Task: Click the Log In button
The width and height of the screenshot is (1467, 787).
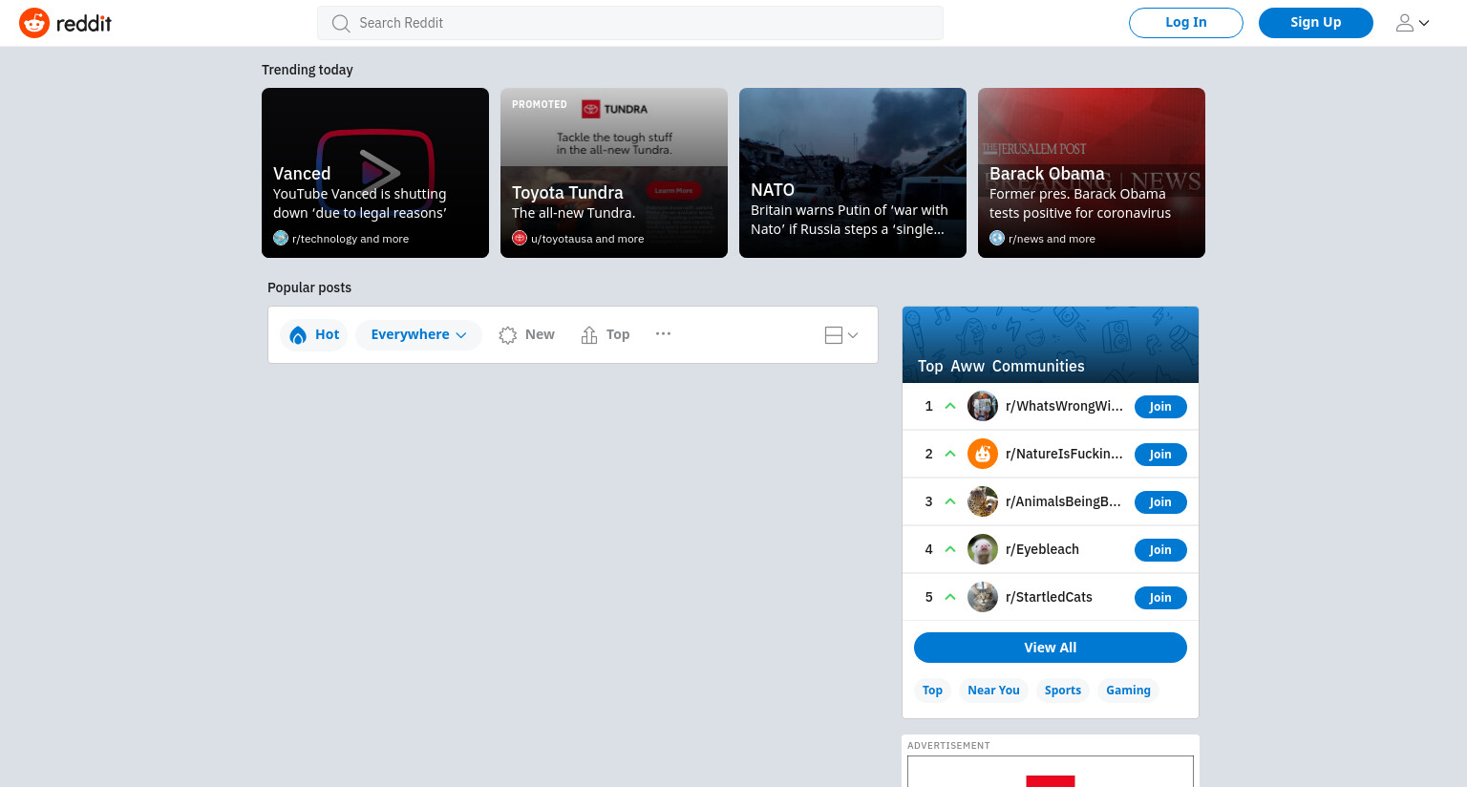Action: (1186, 23)
